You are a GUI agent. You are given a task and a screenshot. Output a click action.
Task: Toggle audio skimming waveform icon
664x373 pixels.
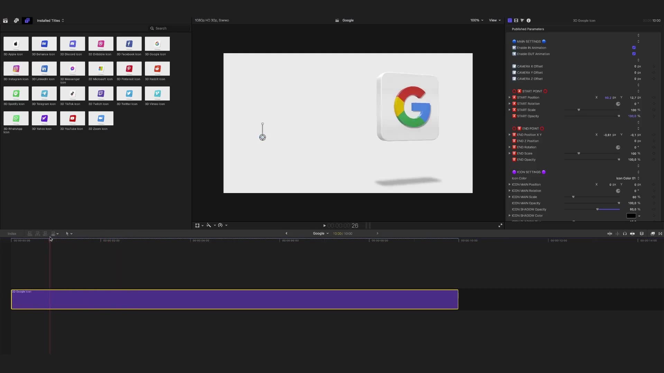click(617, 233)
